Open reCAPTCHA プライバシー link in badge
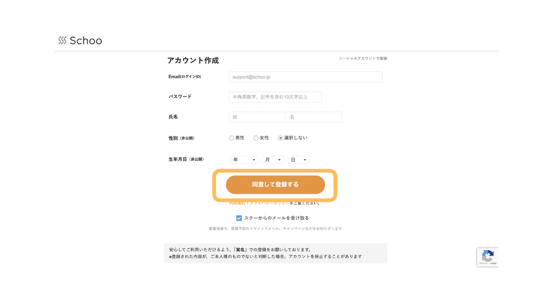Screen dimensions: 557x298 coord(482,263)
